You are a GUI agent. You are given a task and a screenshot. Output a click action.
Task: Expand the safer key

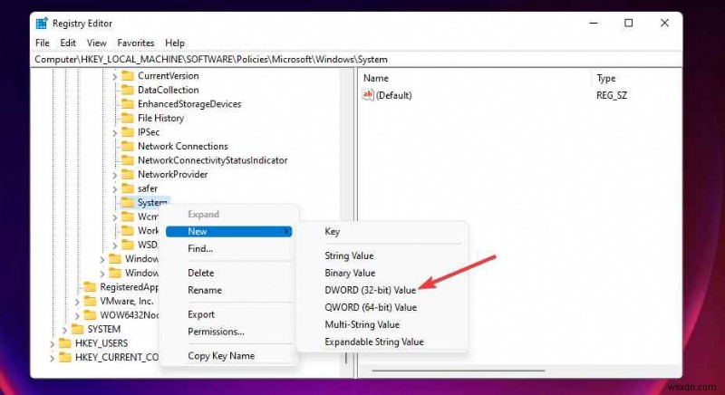pos(115,189)
